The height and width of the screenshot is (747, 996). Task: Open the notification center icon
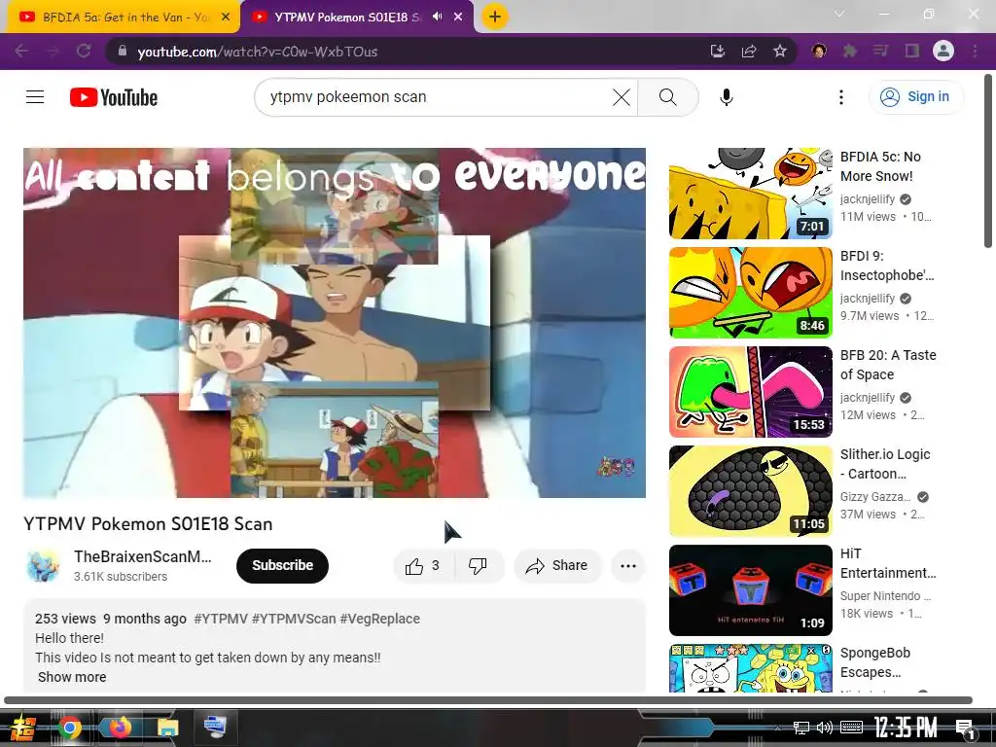965,728
